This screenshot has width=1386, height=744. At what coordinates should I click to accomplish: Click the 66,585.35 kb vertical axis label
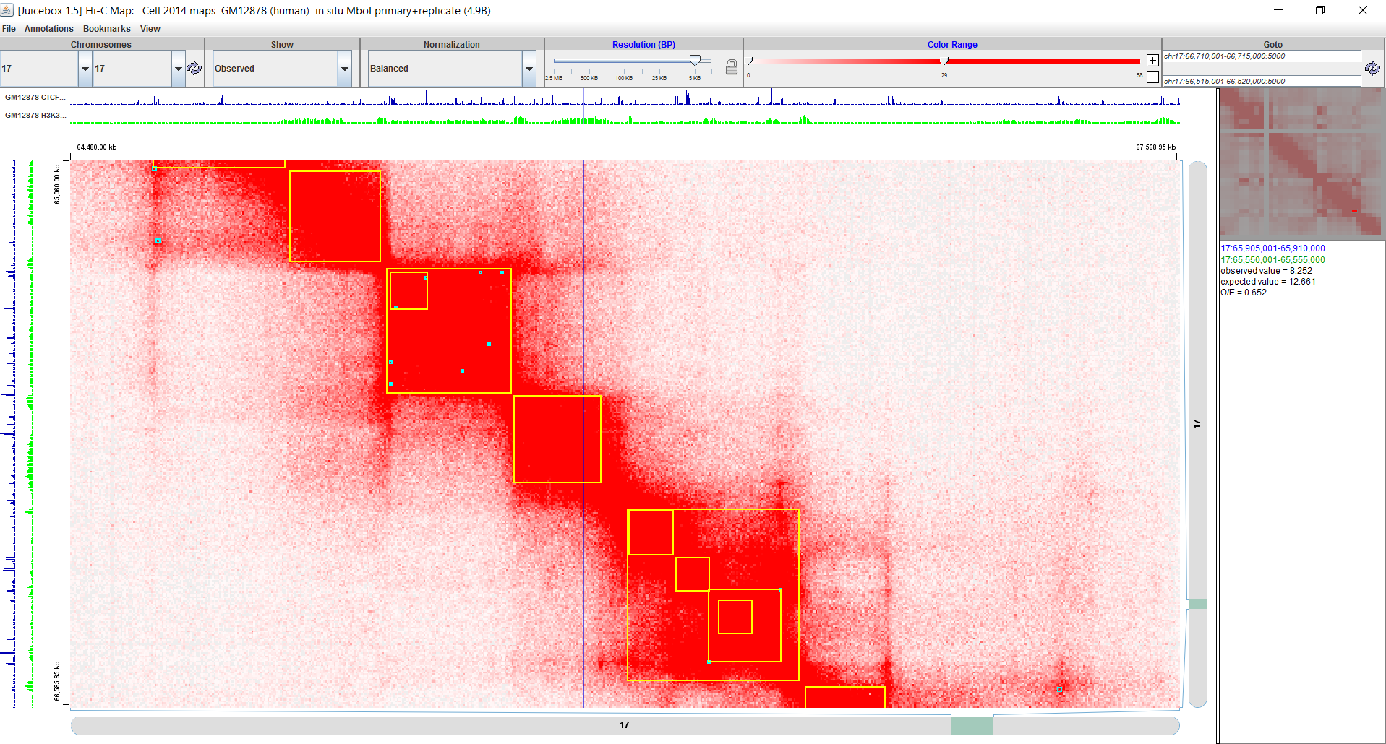57,681
